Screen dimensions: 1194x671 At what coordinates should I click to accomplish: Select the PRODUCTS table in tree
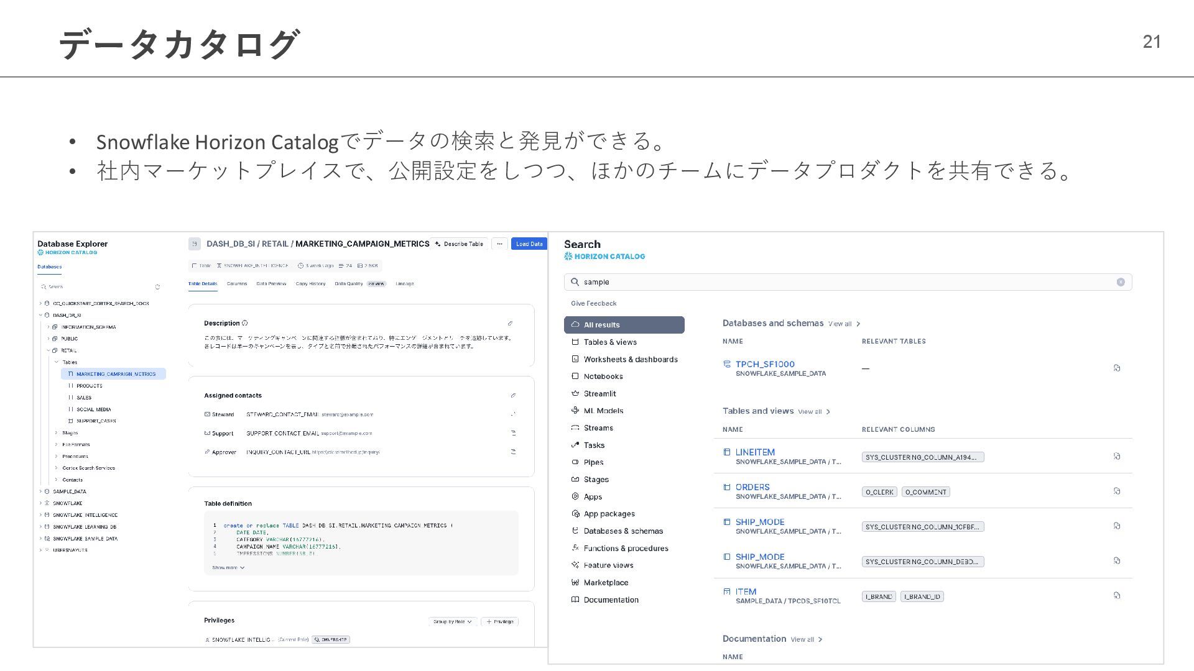pos(90,386)
